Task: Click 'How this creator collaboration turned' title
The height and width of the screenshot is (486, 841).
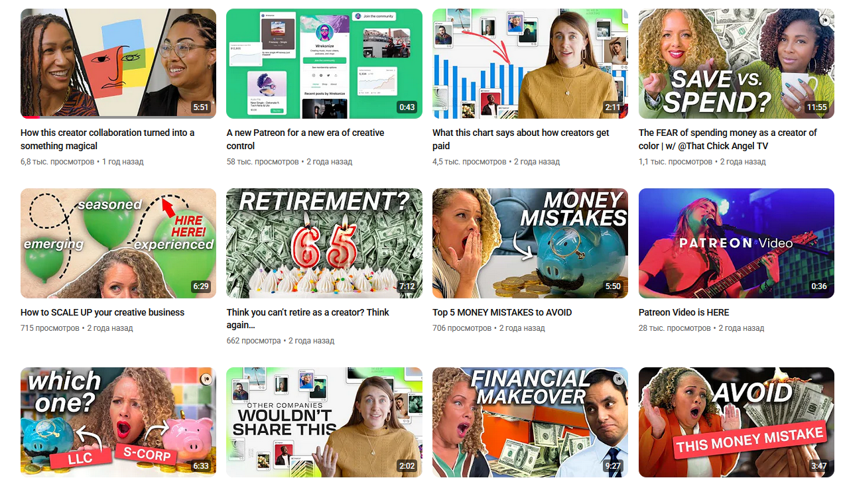Action: (107, 139)
